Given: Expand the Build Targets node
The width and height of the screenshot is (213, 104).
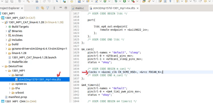Looking at the screenshot, I should tap(6, 27).
